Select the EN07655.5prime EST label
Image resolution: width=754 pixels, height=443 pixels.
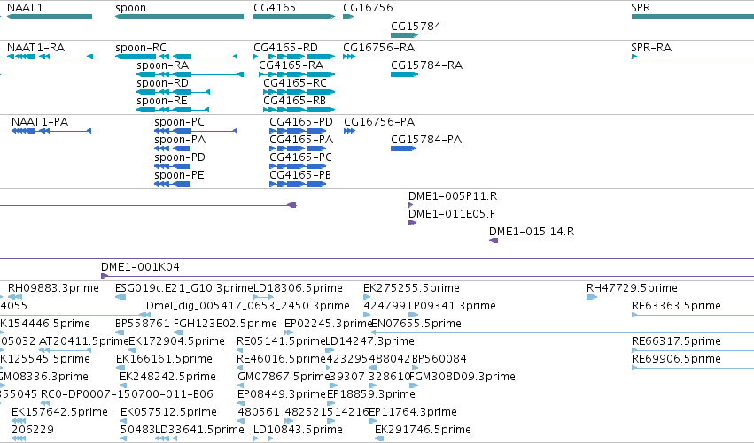[416, 324]
